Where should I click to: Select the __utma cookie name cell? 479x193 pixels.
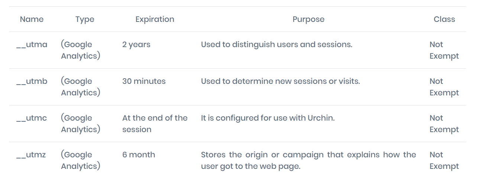[32, 45]
